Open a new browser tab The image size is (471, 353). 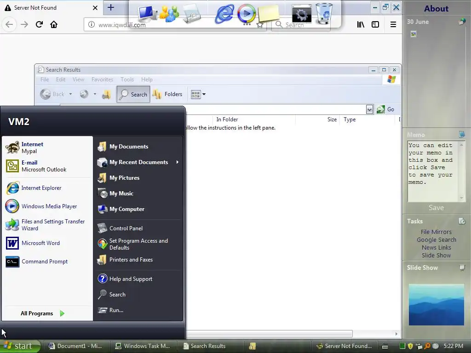coord(110,8)
